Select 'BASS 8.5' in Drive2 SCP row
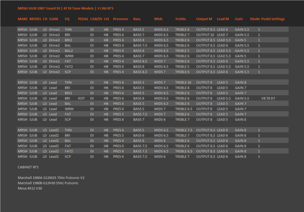304x212 pixels. pos(140,72)
